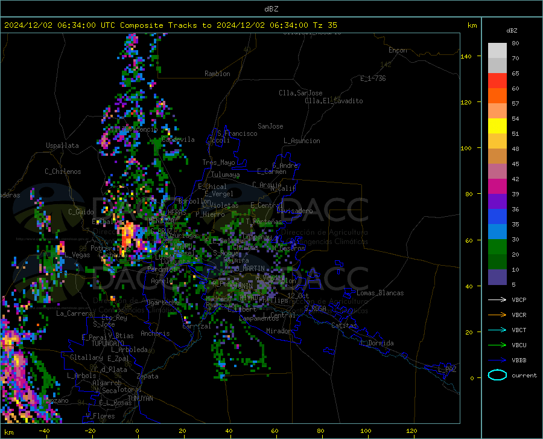Pick the light blue 30 dBZ swatch
This screenshot has width=543, height=439.
click(497, 232)
